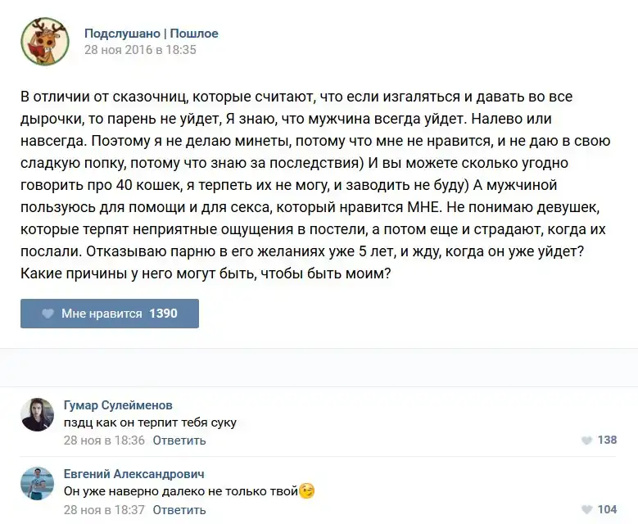This screenshot has width=638, height=524.
Task: Click the post date 28 ноя 2016 в 18:35
Action: click(x=140, y=49)
